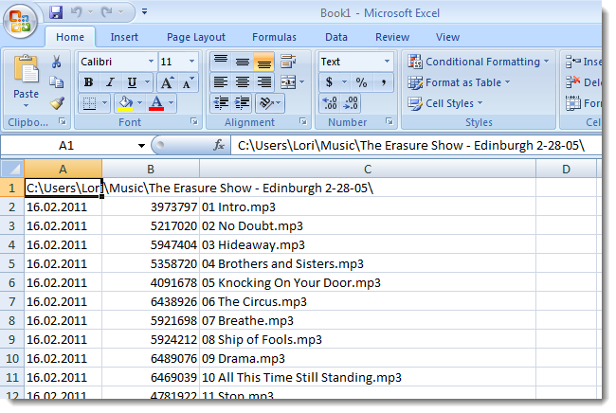
Task: Open Number dialog launcher
Action: tap(389, 121)
